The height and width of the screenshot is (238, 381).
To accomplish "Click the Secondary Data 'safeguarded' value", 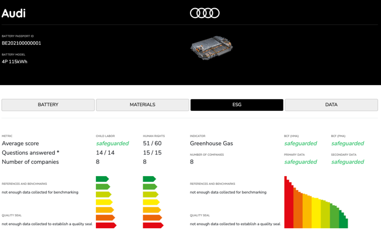I will pyautogui.click(x=347, y=162).
